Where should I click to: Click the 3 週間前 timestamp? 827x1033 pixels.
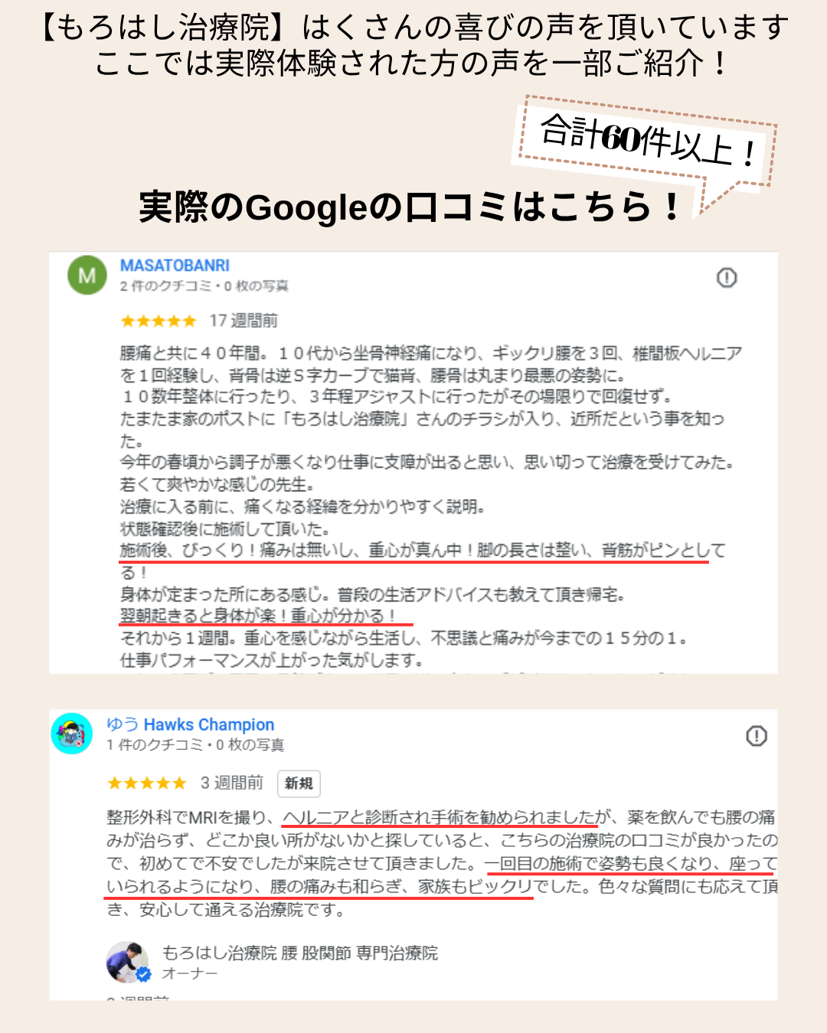coord(232,783)
